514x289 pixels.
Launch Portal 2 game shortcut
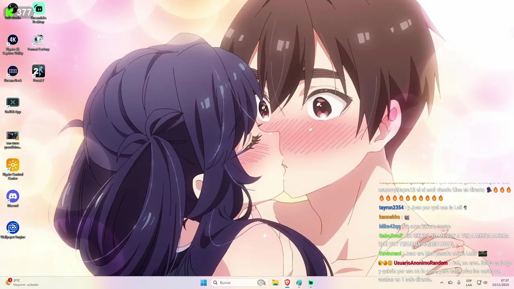point(39,73)
